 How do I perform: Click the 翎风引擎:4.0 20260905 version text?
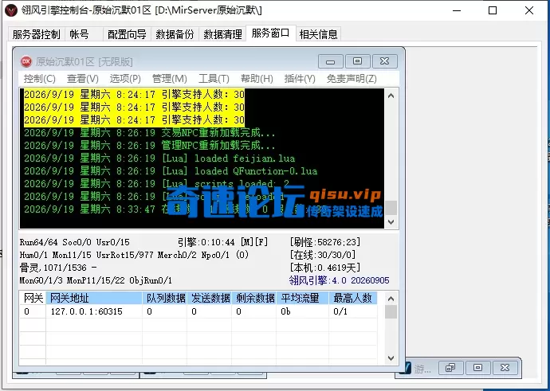(340, 280)
